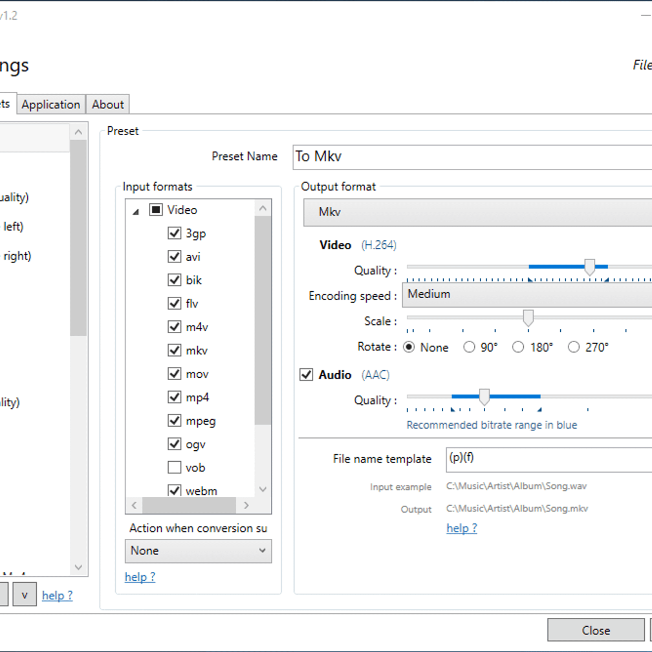Click the v move-down preset button
Screen dimensions: 652x652
coord(24,595)
